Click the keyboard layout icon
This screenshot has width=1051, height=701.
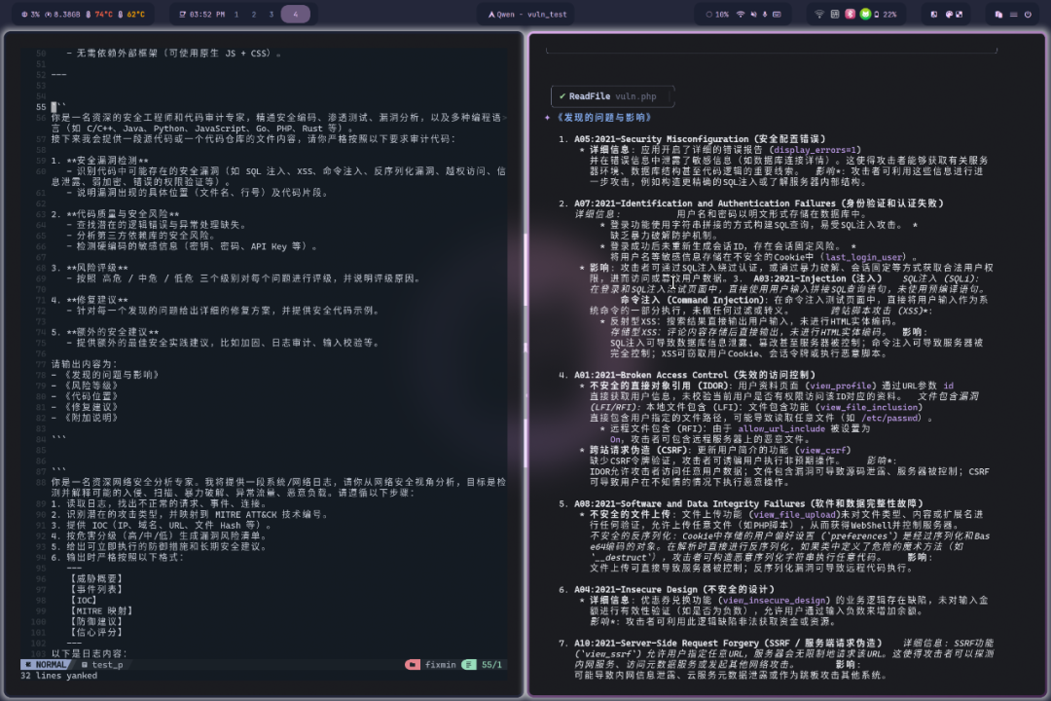777,14
